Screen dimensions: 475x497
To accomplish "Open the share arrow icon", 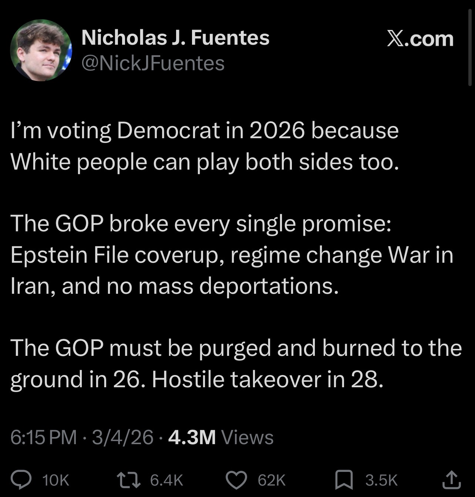I will 451,480.
